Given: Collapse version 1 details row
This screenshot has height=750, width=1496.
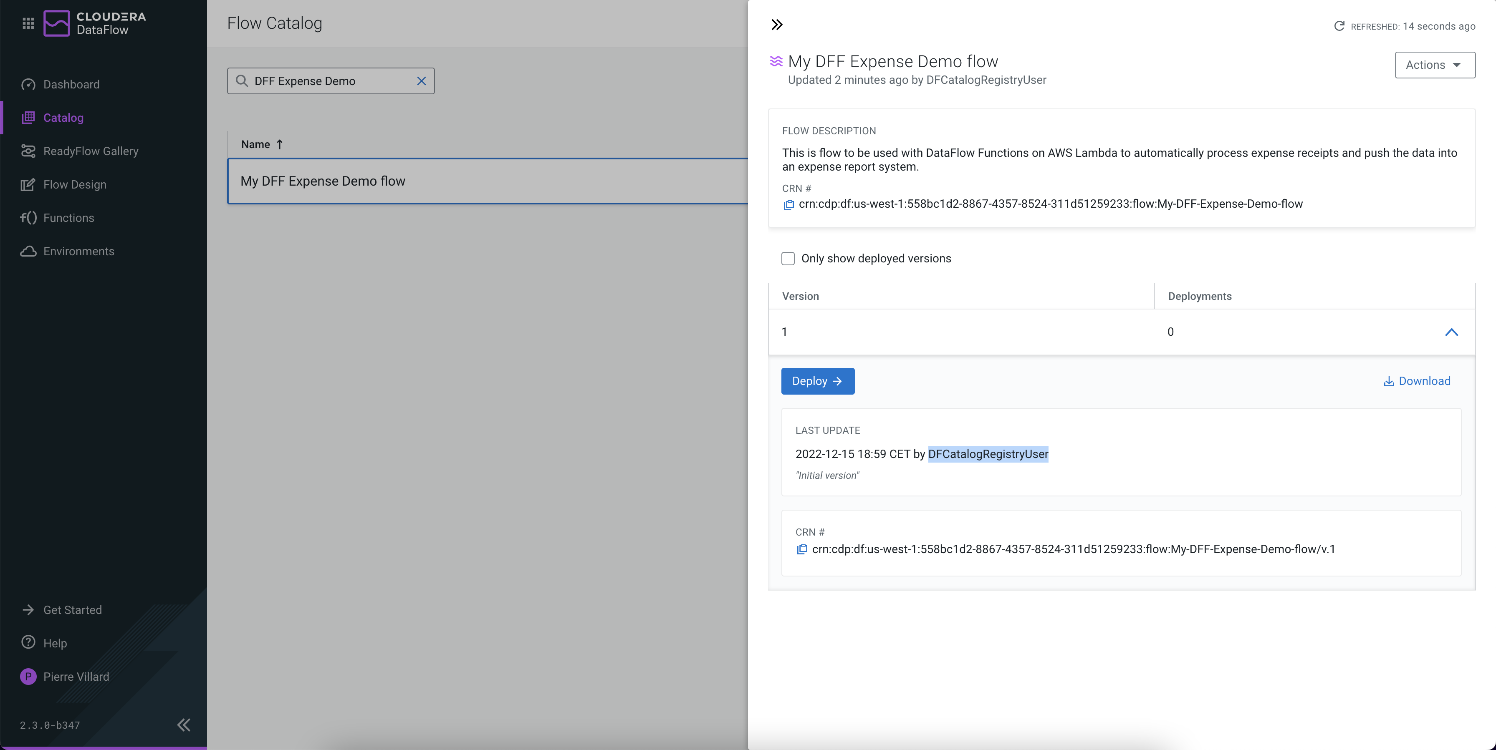Looking at the screenshot, I should tap(1451, 332).
